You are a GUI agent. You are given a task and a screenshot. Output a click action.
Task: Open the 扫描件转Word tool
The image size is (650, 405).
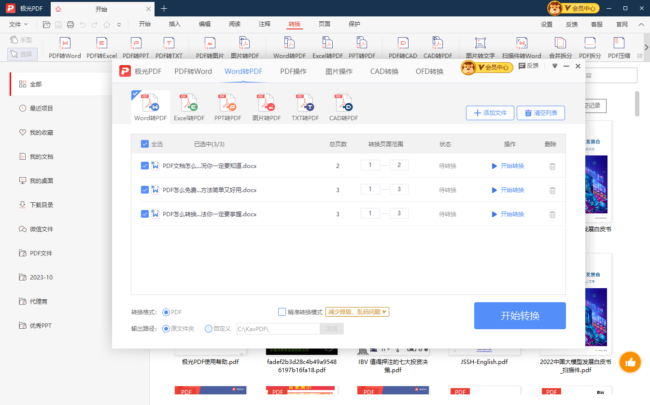point(521,47)
